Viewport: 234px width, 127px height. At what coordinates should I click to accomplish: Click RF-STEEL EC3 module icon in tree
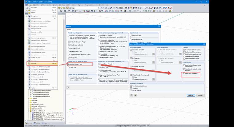tap(33, 117)
